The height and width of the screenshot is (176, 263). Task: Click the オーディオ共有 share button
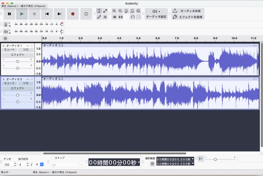click(188, 11)
